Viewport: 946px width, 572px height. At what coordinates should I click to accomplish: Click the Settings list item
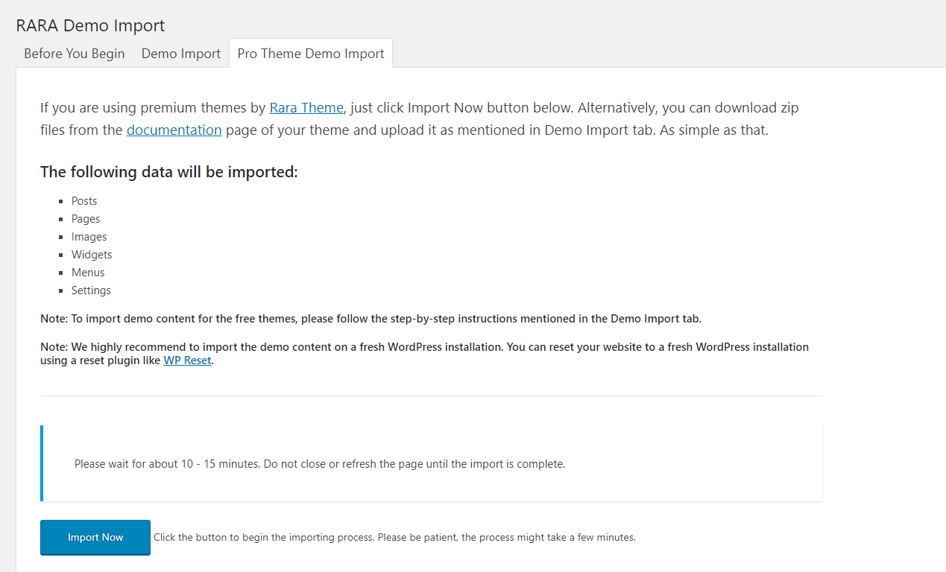pyautogui.click(x=91, y=290)
